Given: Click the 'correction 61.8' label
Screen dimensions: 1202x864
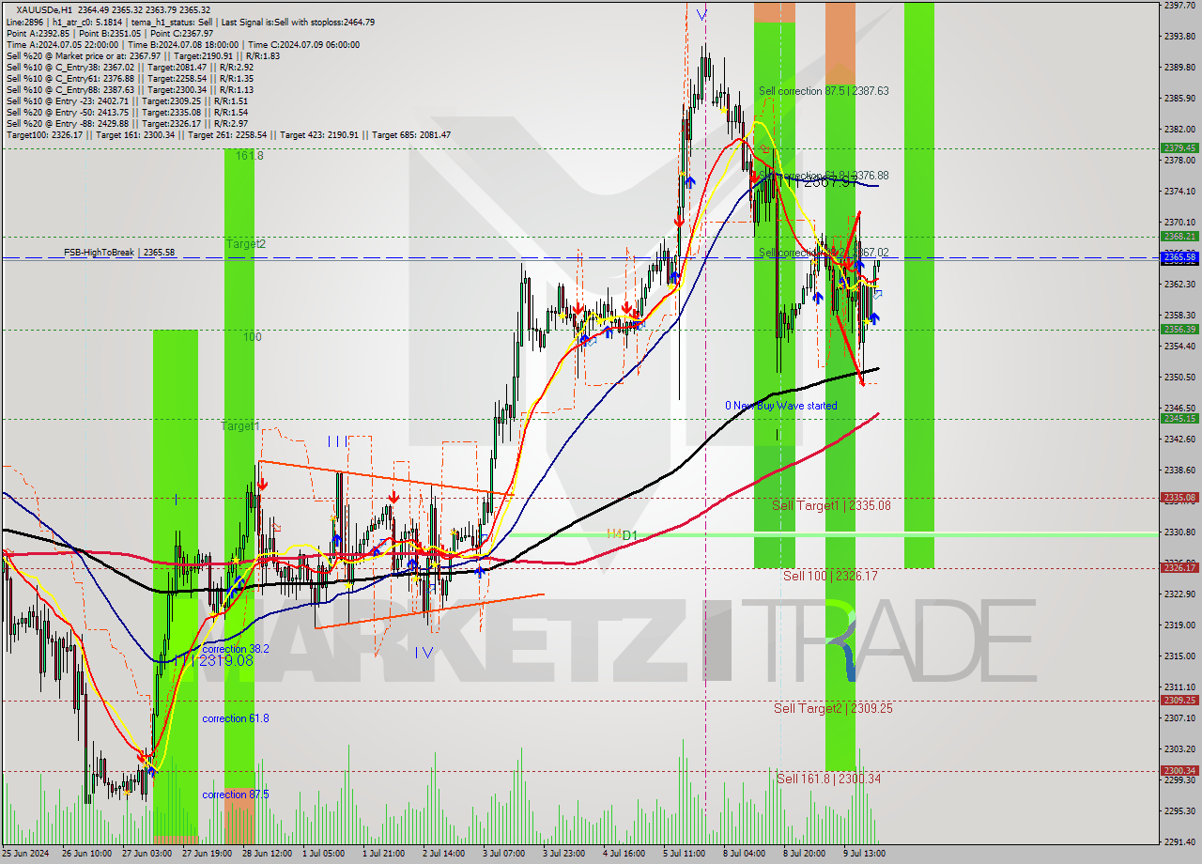Looking at the screenshot, I should [236, 718].
